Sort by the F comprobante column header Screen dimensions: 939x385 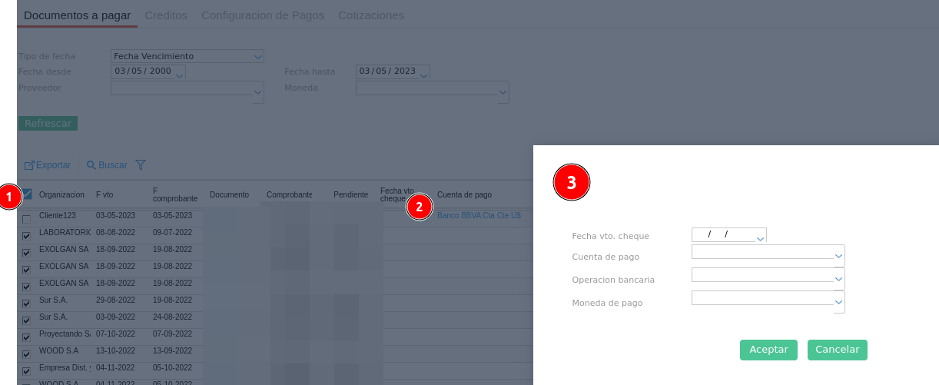[x=175, y=194]
